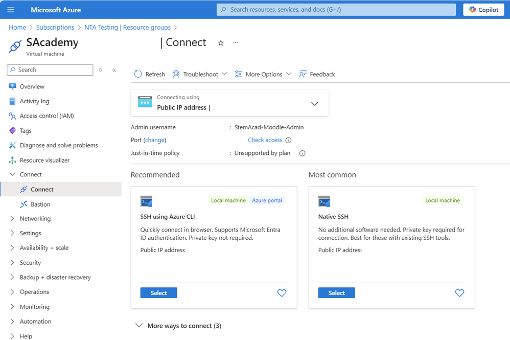The image size is (510, 340).
Task: Click the change port link
Action: 155,140
